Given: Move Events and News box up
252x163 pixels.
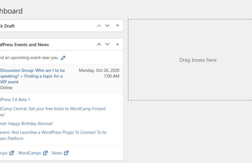Looking at the screenshot, I should click(99, 44).
